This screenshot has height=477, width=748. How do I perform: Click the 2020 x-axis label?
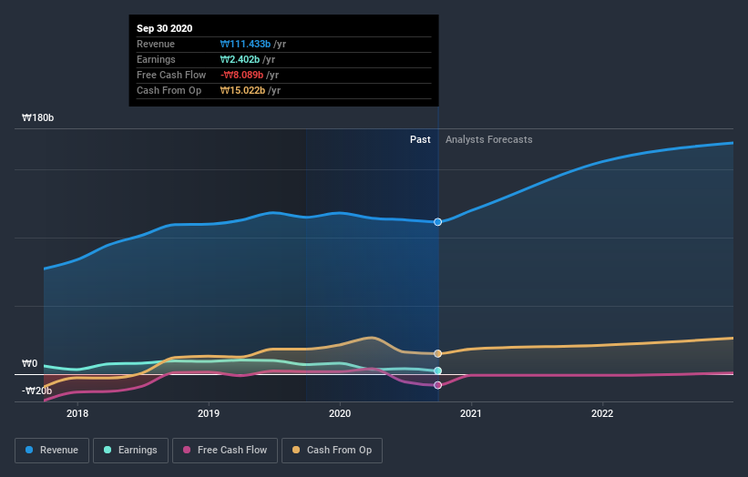(340, 413)
